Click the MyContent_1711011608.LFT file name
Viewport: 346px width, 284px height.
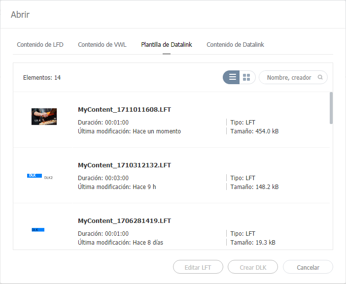pos(124,110)
